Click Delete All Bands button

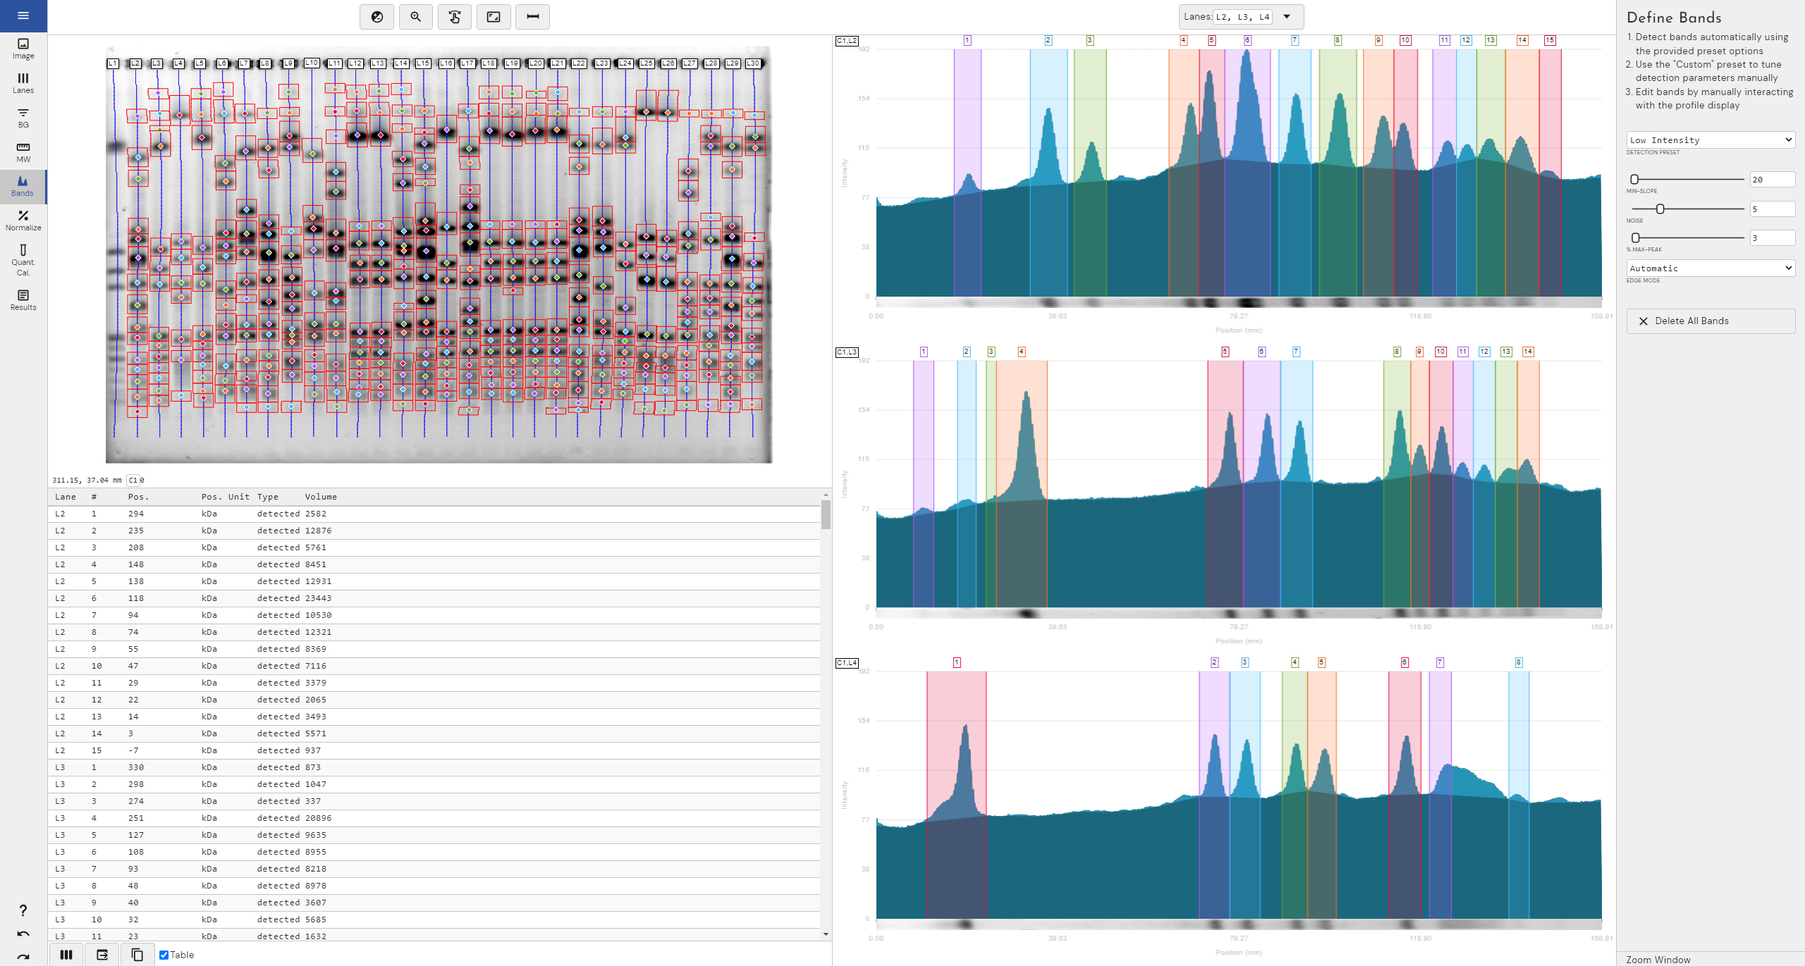(x=1710, y=321)
